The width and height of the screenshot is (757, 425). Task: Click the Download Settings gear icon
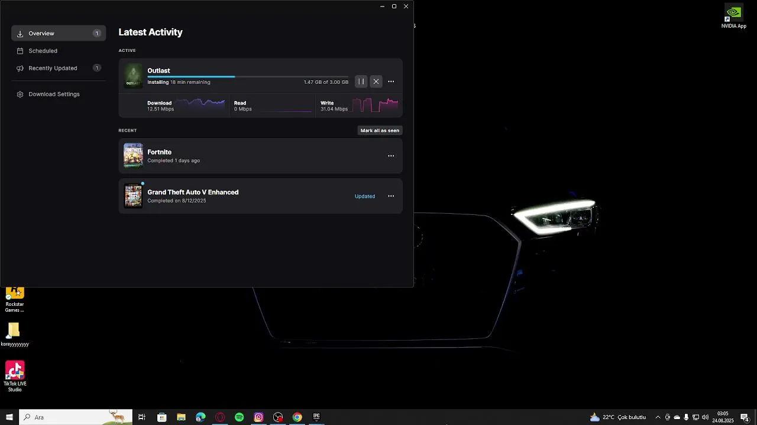20,94
